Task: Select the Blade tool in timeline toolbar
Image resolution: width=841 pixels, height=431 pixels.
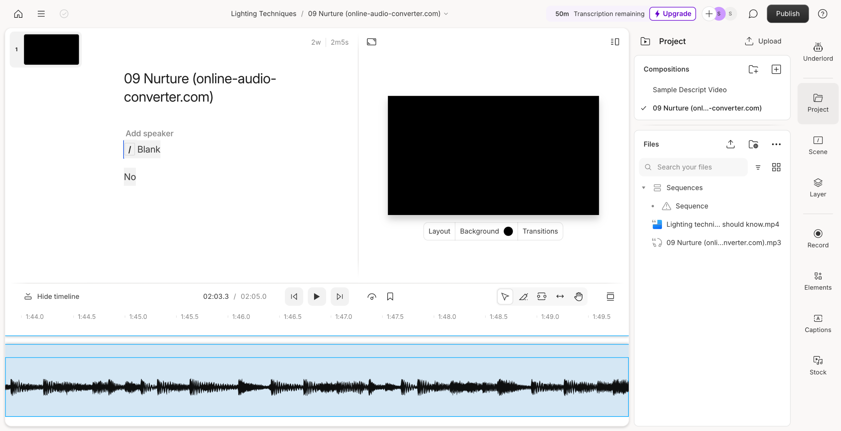Action: [523, 297]
